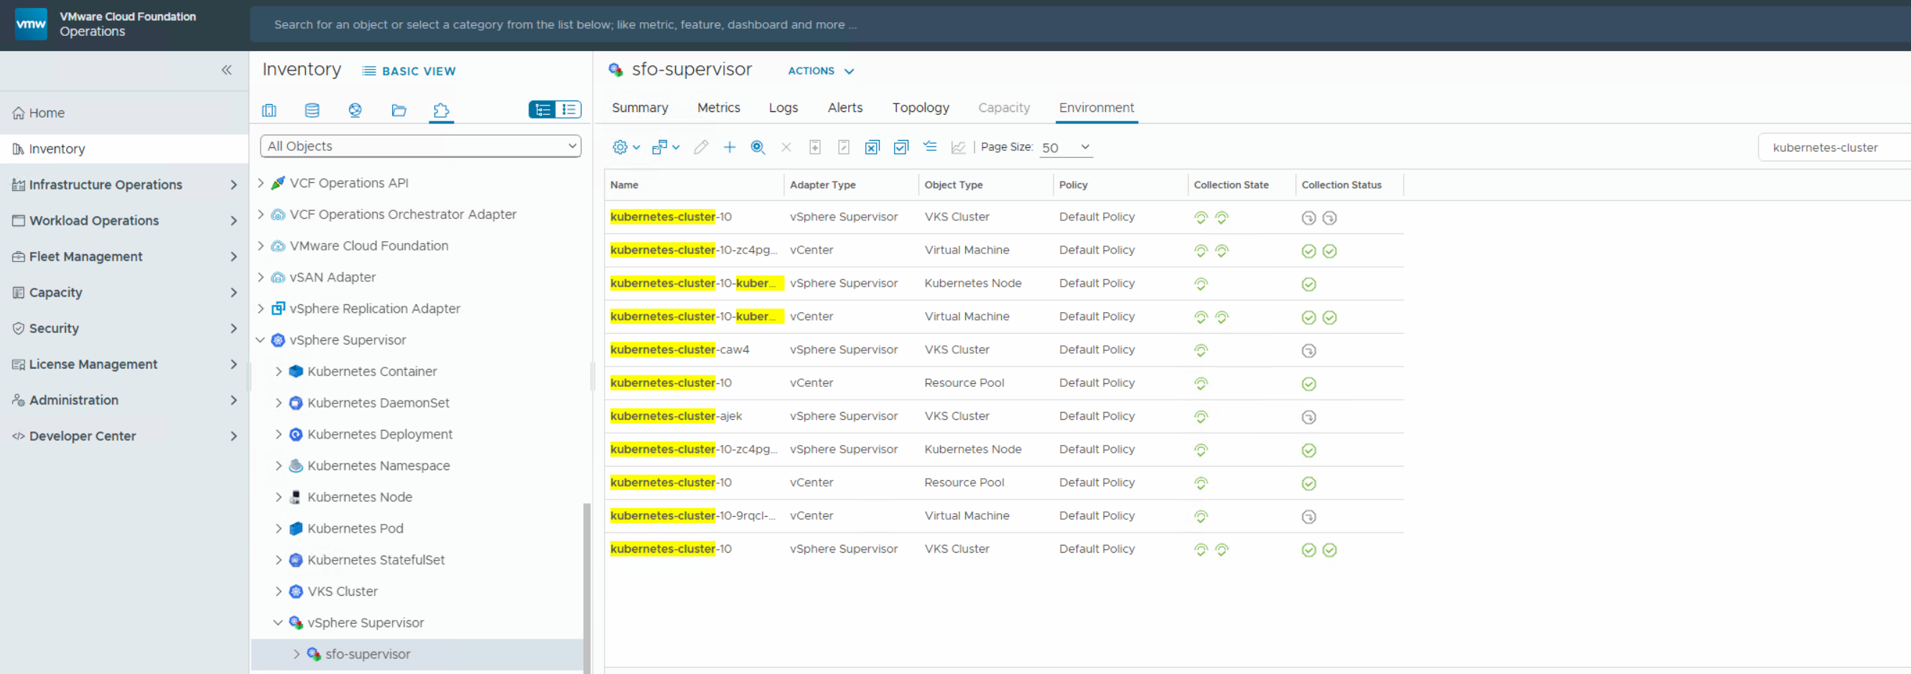Click the puzzle-piece integrations inventory icon
This screenshot has width=1911, height=674.
click(x=442, y=111)
